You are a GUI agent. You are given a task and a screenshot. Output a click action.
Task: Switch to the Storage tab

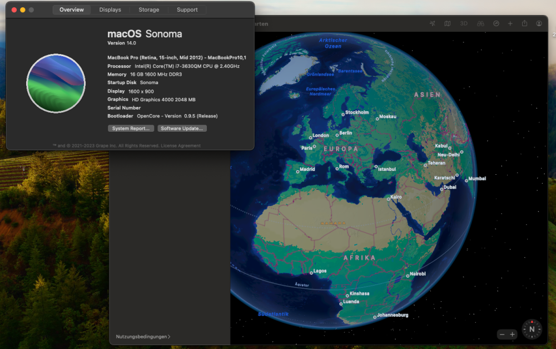coord(149,9)
